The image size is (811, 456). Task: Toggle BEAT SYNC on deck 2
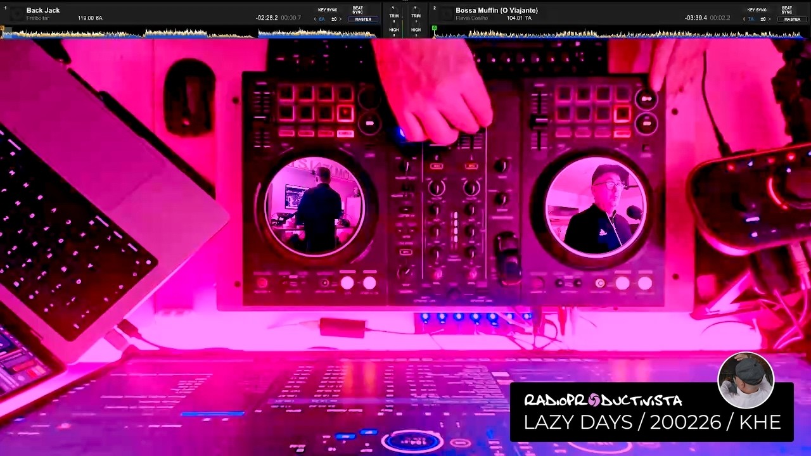(x=787, y=10)
